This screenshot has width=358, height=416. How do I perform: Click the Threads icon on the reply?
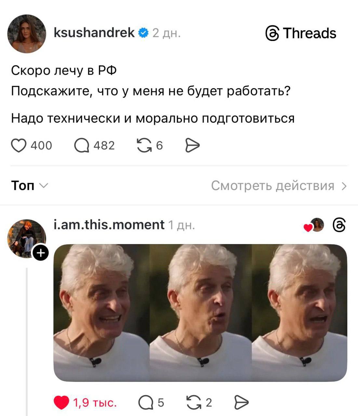point(339,225)
